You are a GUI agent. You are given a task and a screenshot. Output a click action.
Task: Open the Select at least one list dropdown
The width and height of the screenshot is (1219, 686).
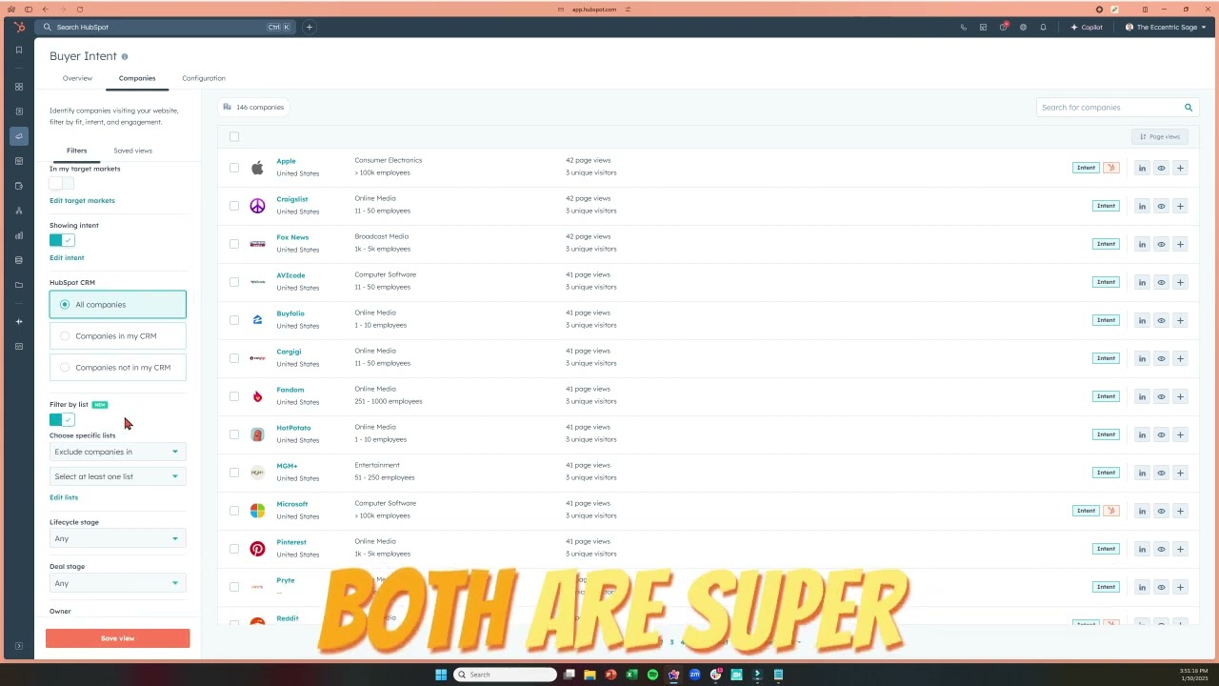(x=117, y=476)
